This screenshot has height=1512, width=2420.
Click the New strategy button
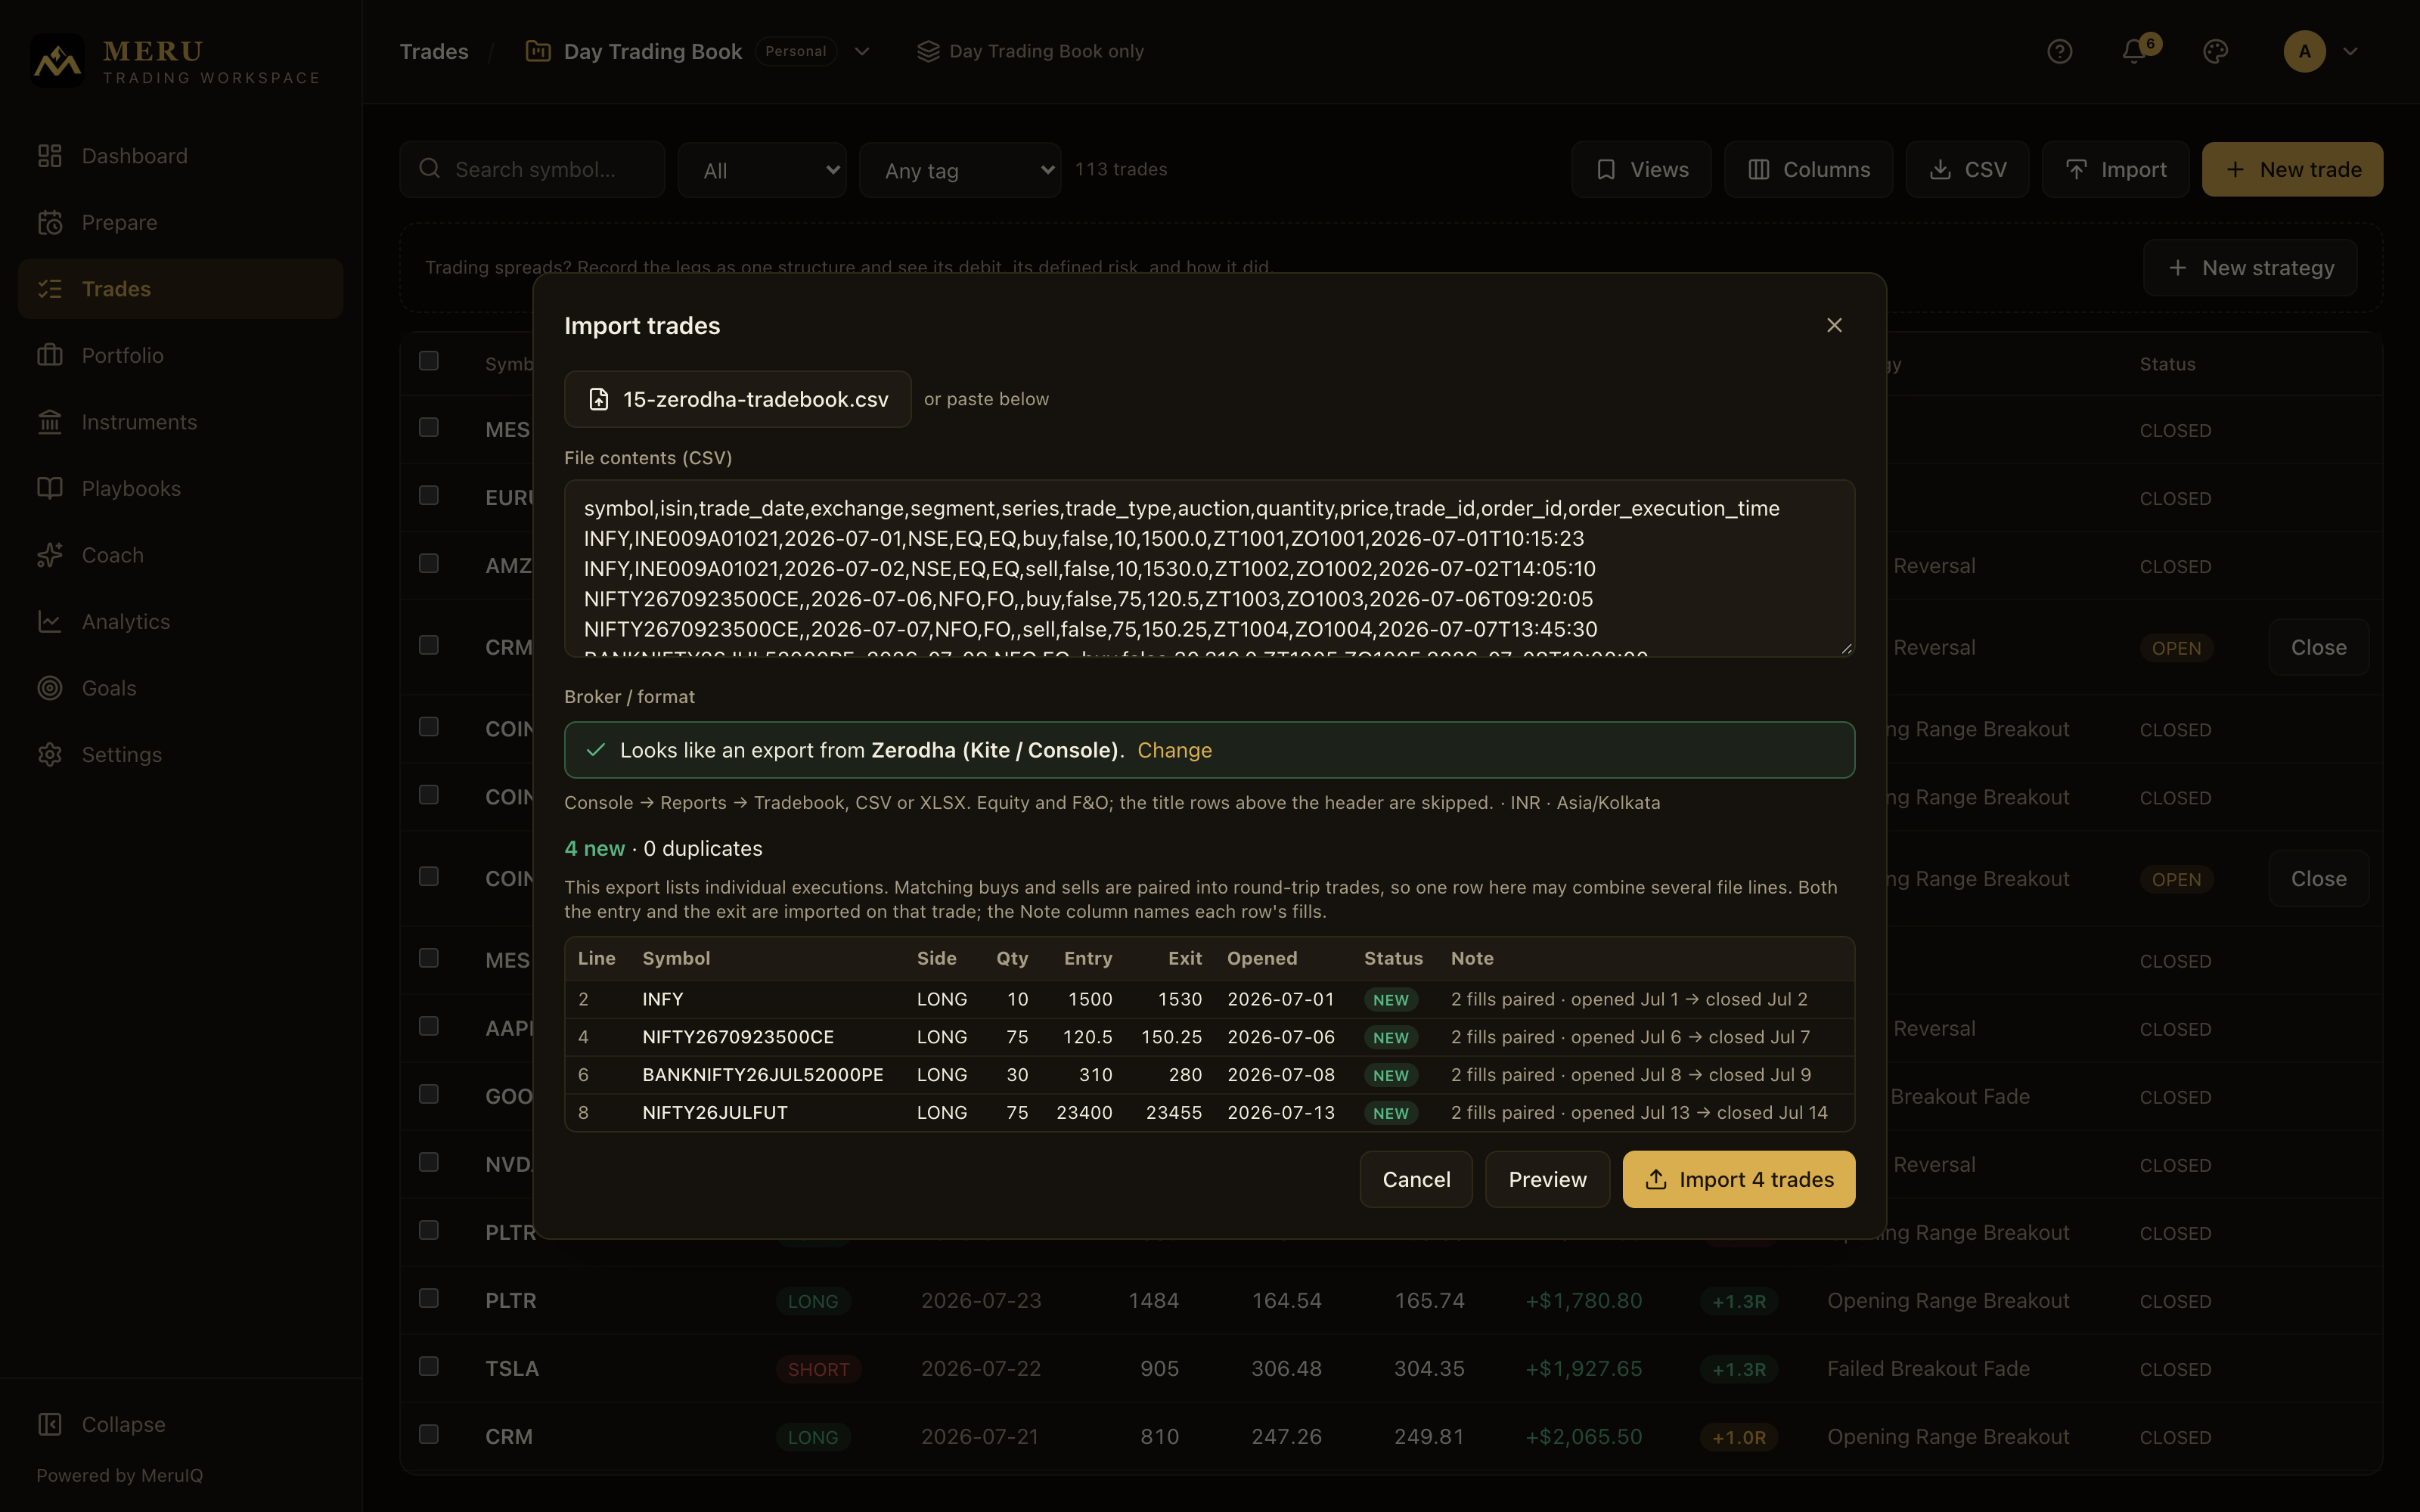(2250, 268)
